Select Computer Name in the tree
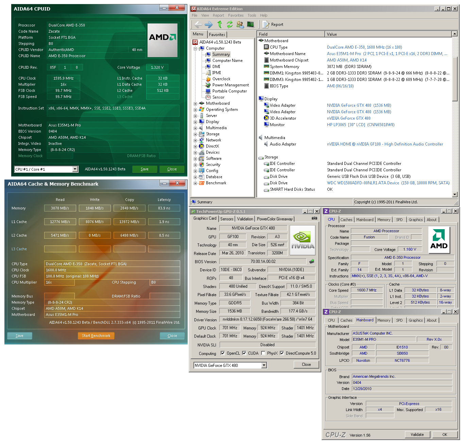This screenshot has height=441, width=461. point(227,61)
